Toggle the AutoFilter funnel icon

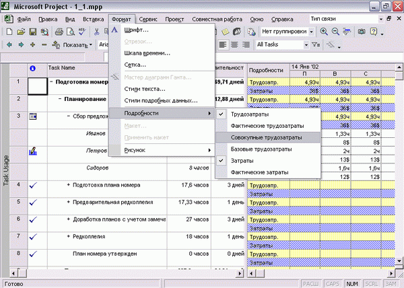click(316, 44)
